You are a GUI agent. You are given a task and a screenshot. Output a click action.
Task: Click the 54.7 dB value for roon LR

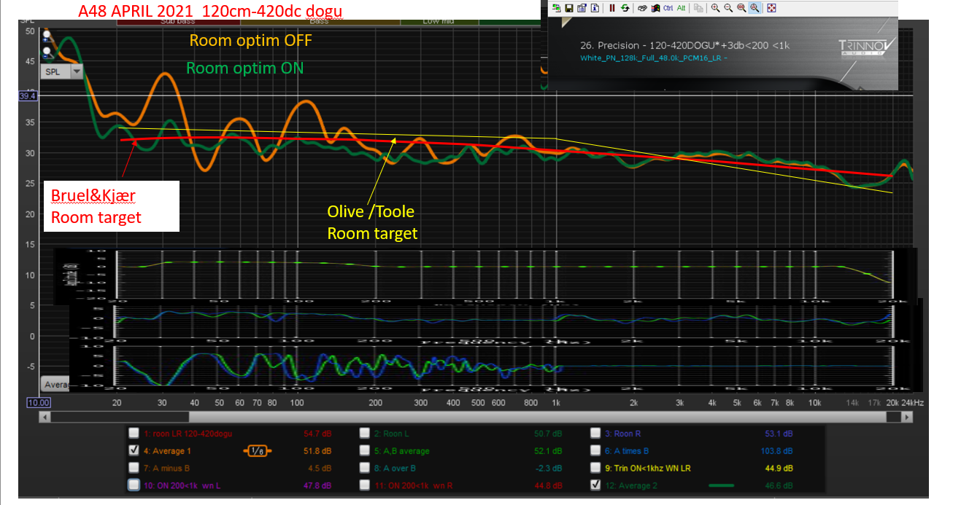tap(317, 434)
